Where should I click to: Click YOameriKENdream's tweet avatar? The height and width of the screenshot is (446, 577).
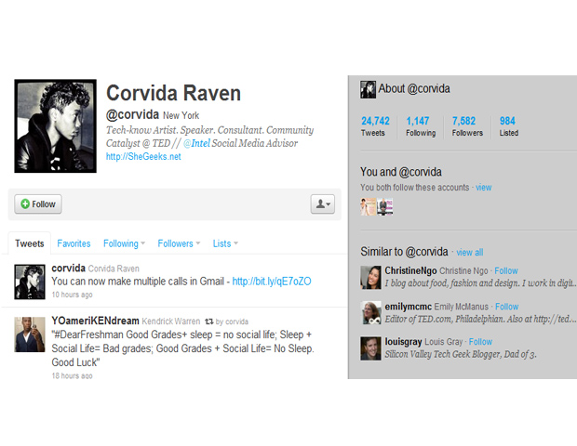(x=29, y=334)
